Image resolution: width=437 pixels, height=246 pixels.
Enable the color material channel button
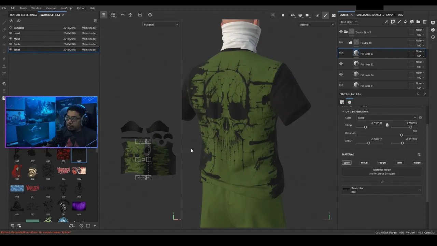coord(347,163)
